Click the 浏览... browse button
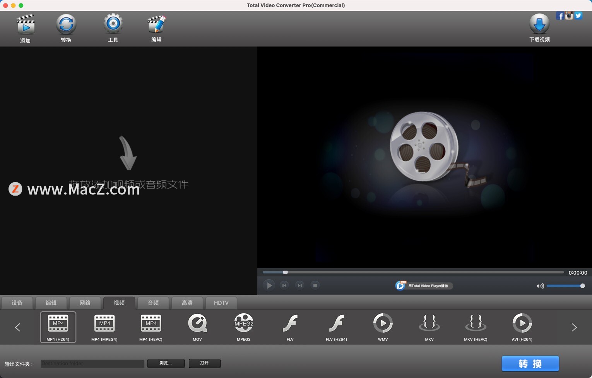 (166, 363)
